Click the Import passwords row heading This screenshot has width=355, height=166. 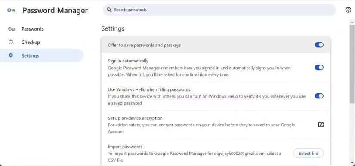tap(125, 147)
